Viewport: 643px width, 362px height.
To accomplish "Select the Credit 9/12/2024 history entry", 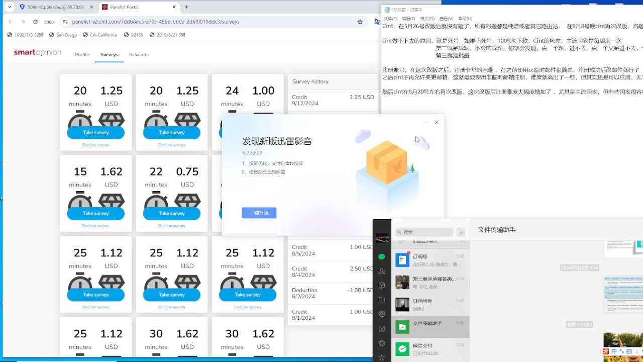I will (333, 100).
